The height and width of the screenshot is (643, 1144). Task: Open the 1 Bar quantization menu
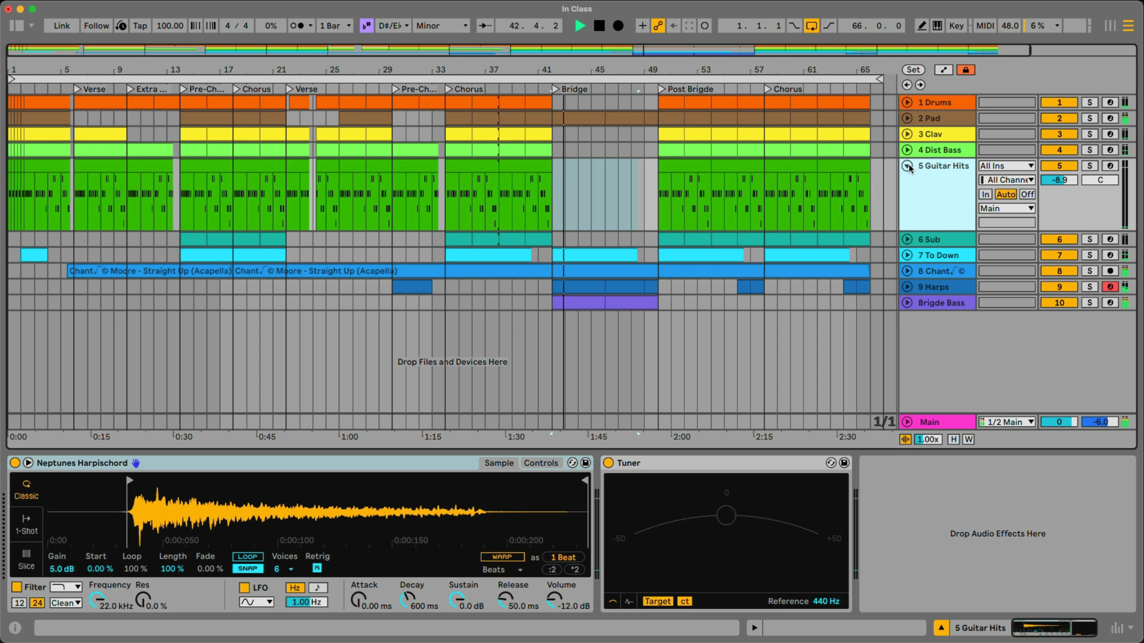click(335, 26)
